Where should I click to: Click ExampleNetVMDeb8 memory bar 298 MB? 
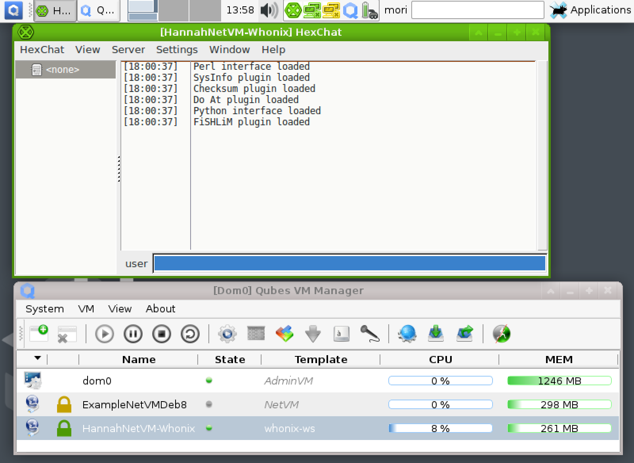[x=559, y=405]
